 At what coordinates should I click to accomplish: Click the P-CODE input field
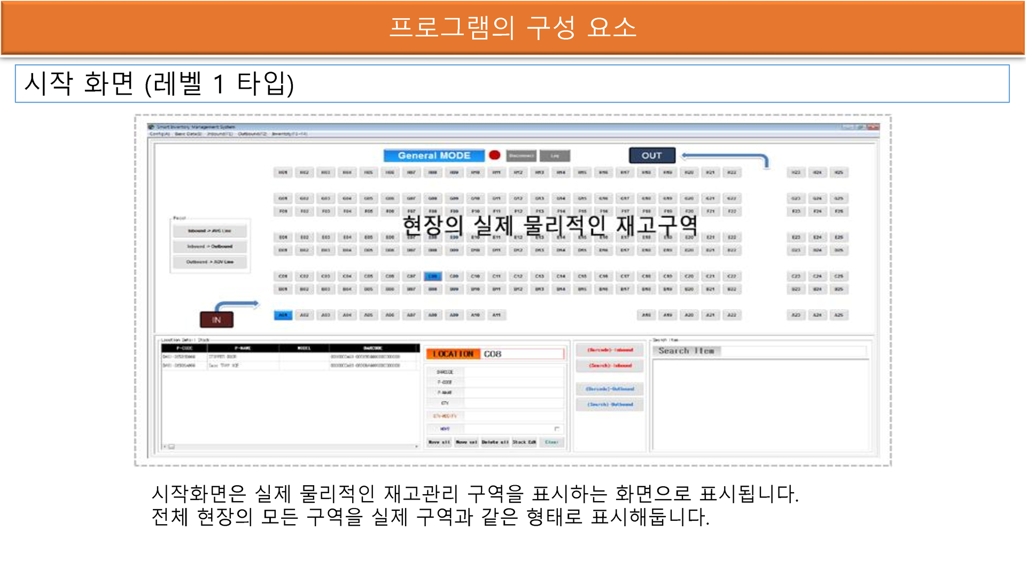coord(514,382)
